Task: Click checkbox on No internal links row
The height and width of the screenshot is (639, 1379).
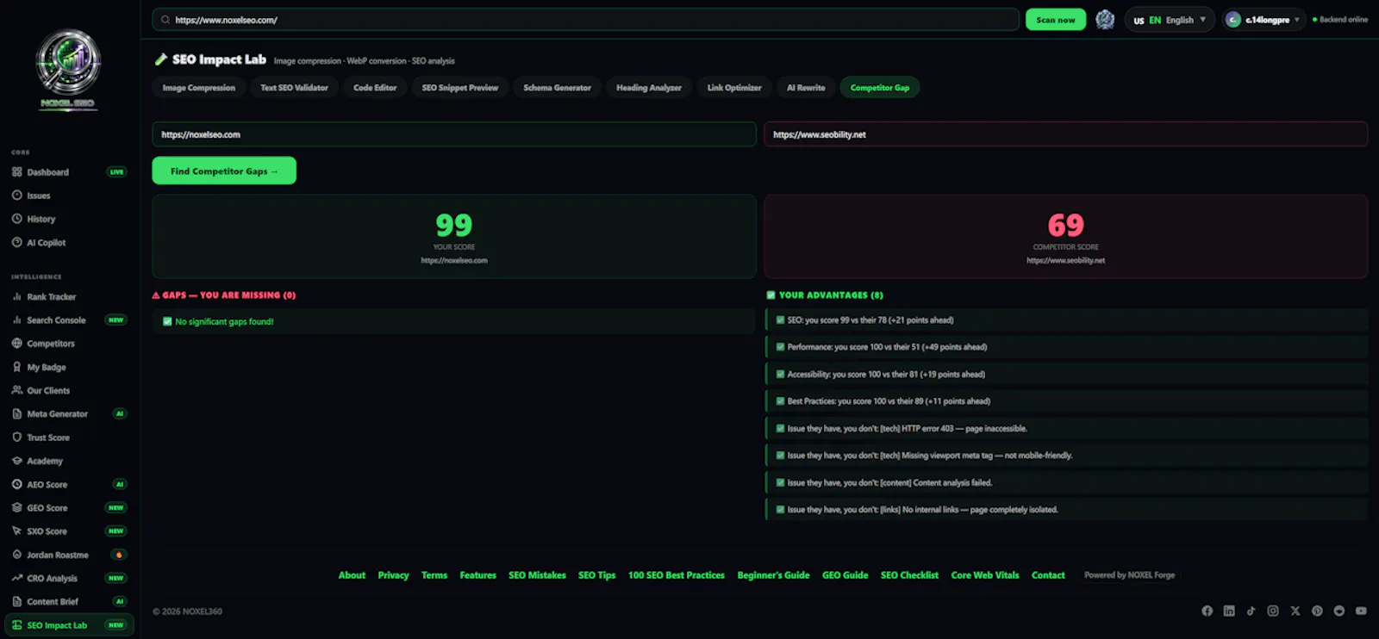Action: [780, 510]
